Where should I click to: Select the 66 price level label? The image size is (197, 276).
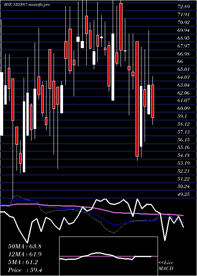point(180,62)
